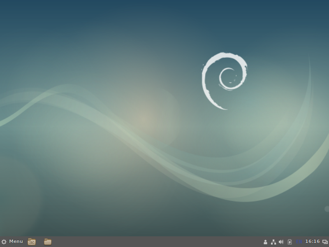Click the inner spiral of the Debian logo
The width and height of the screenshot is (329, 247).
227,78
